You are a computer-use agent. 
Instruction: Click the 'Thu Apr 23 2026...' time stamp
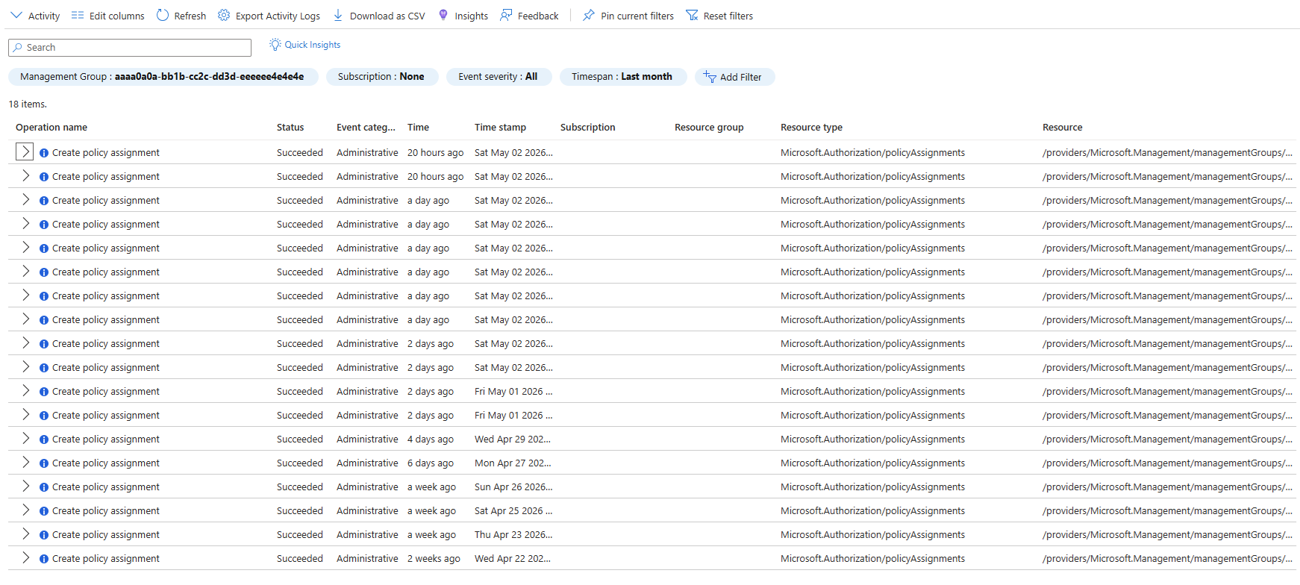click(x=513, y=535)
